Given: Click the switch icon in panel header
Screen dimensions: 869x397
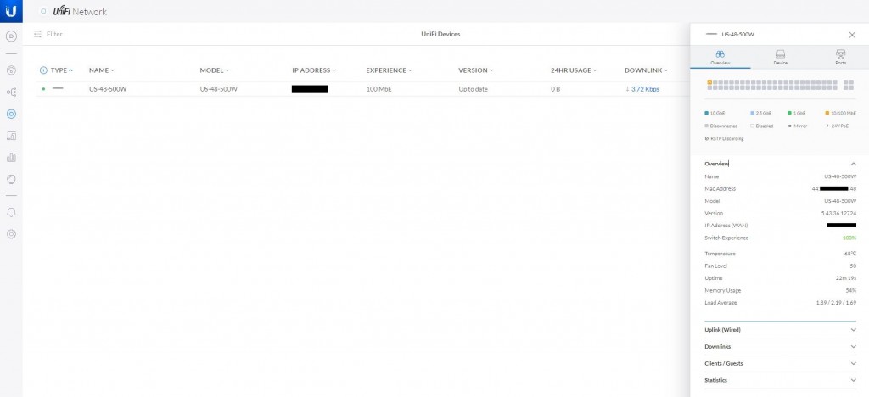Looking at the screenshot, I should point(712,34).
